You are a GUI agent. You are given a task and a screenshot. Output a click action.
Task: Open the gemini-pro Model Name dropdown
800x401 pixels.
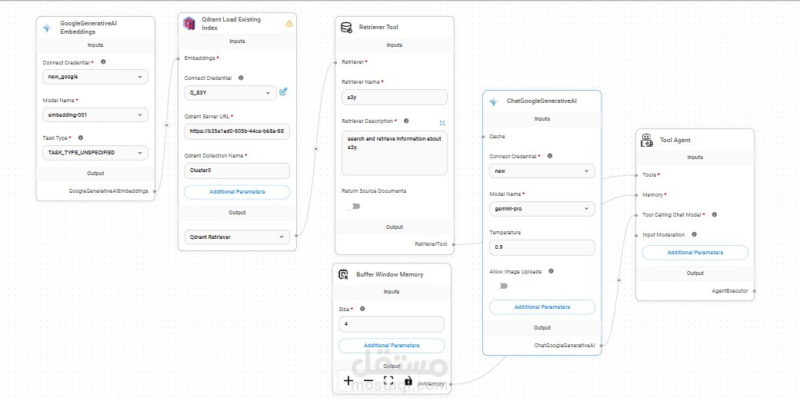pos(542,208)
